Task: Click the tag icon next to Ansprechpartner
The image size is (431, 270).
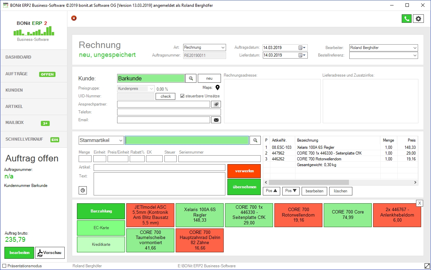Action: point(216,104)
